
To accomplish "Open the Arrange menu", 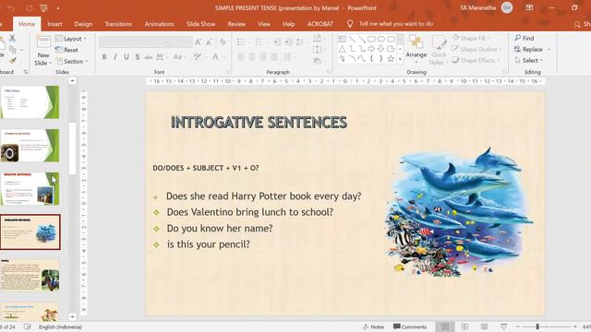I will [416, 50].
